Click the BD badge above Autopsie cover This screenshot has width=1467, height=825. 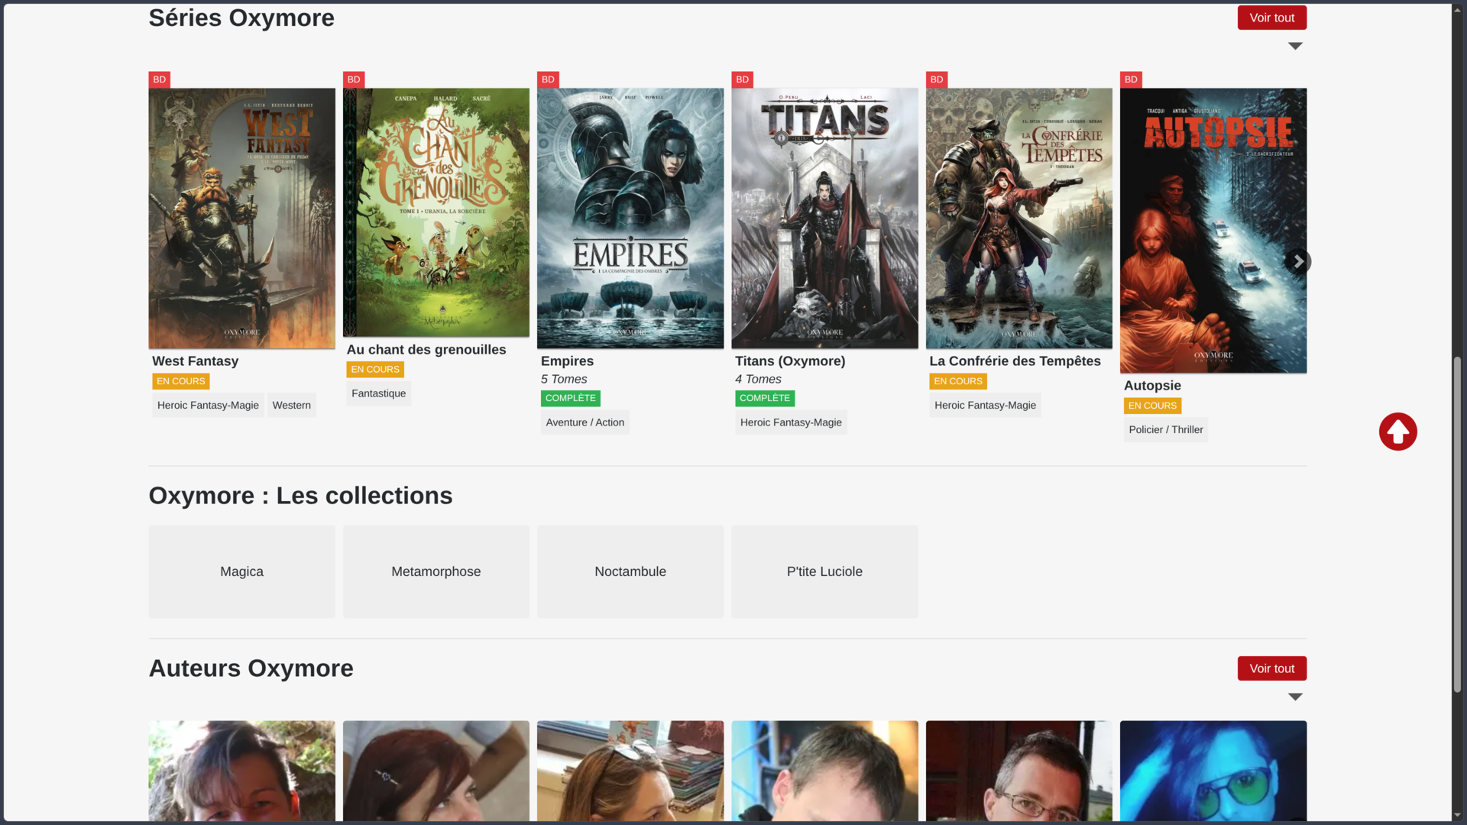tap(1131, 79)
